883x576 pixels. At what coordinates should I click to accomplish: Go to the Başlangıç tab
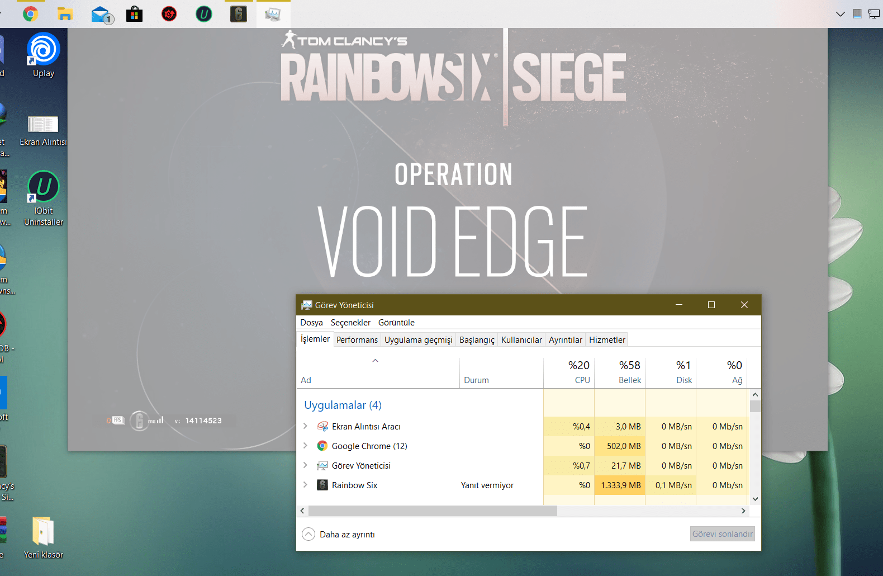[x=477, y=340]
